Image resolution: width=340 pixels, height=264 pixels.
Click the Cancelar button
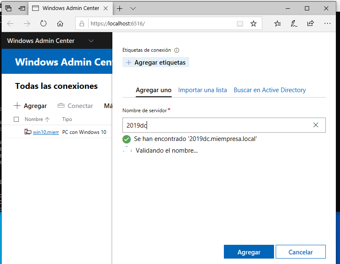300,252
